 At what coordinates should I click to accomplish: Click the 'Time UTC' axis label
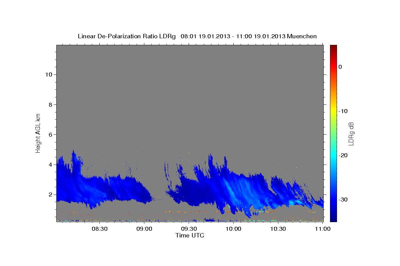pos(190,235)
